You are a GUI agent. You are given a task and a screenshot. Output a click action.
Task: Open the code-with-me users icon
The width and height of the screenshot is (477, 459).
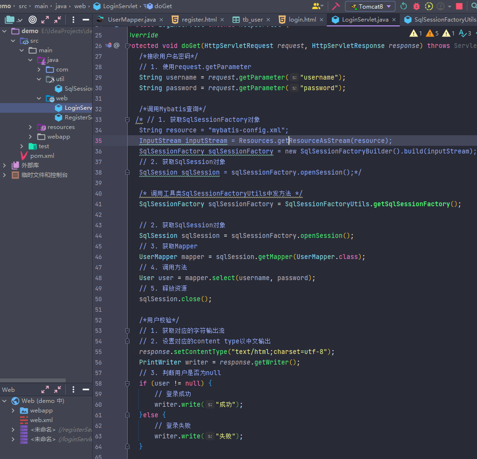tap(318, 6)
